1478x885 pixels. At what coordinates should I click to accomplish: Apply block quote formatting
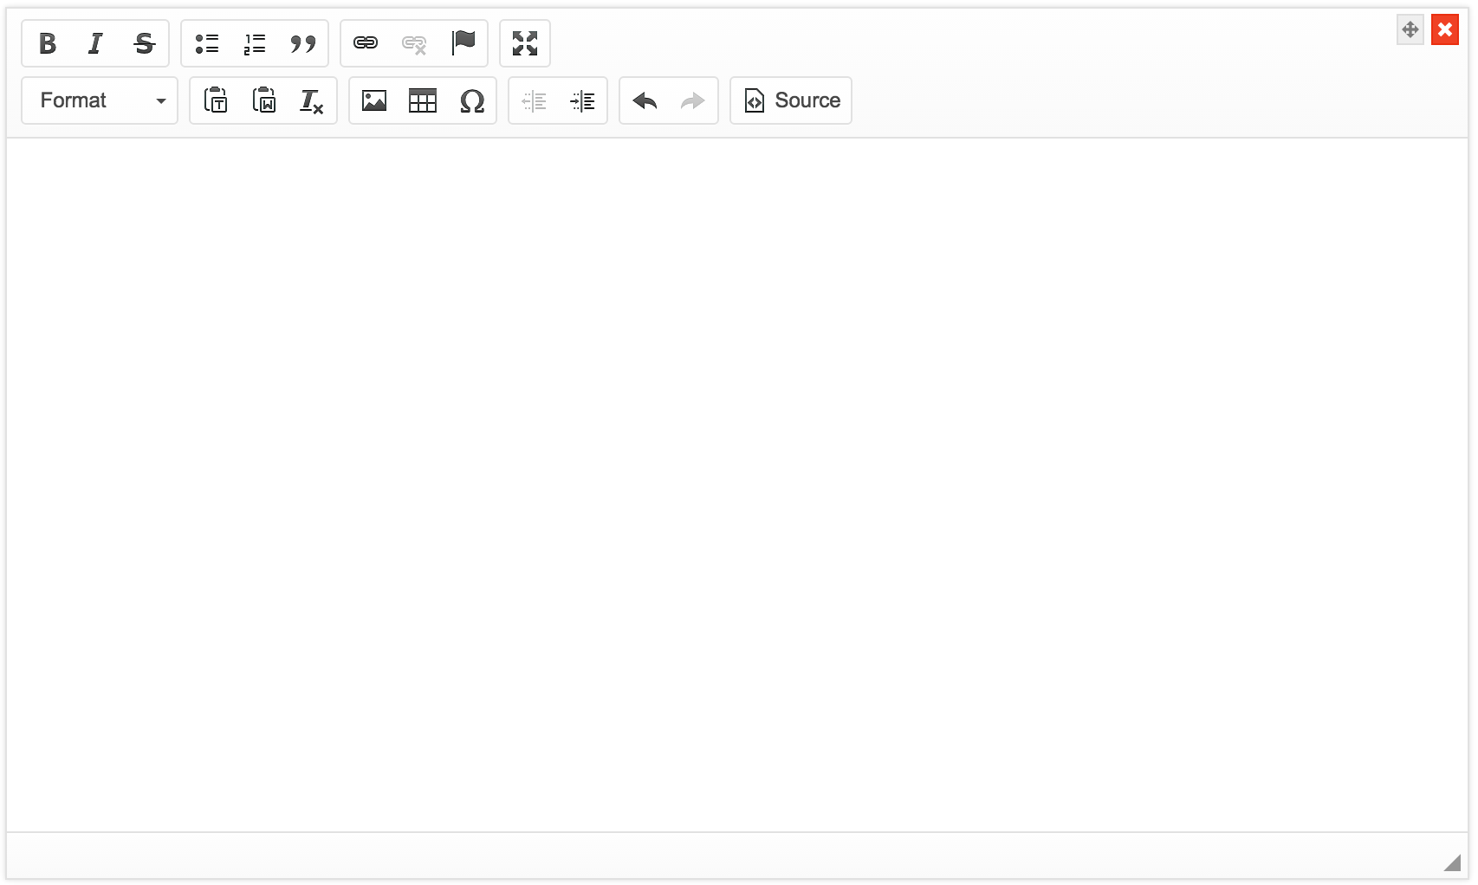click(x=303, y=43)
